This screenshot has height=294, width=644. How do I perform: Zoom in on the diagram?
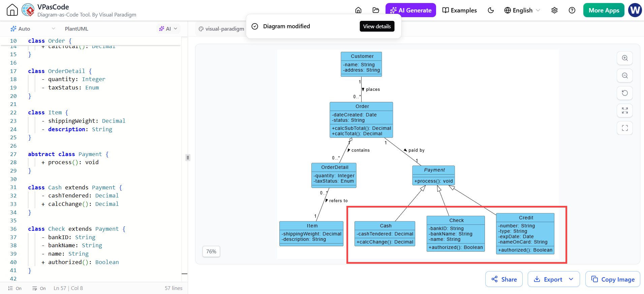point(624,58)
